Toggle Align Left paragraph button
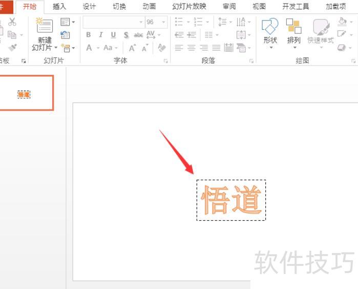The height and width of the screenshot is (289, 358). coord(179,48)
